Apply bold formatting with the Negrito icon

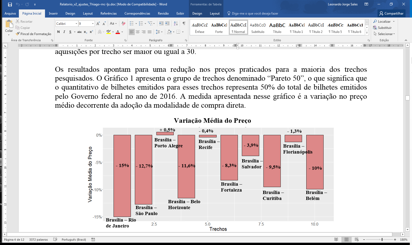[58, 32]
